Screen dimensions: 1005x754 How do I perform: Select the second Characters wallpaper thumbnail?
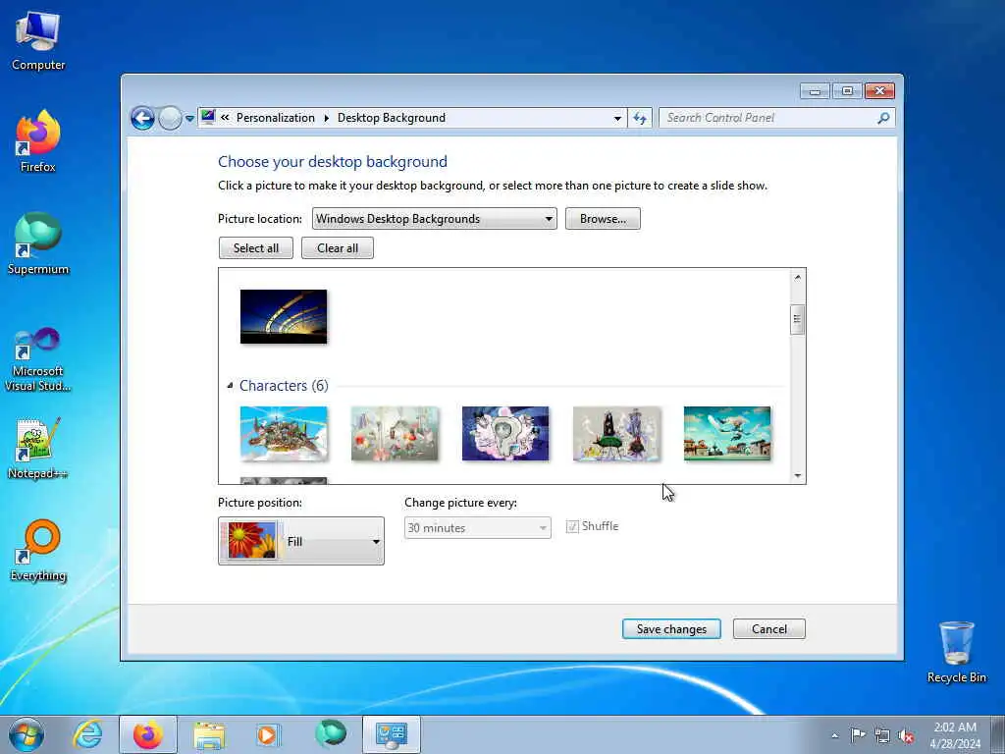coord(395,433)
